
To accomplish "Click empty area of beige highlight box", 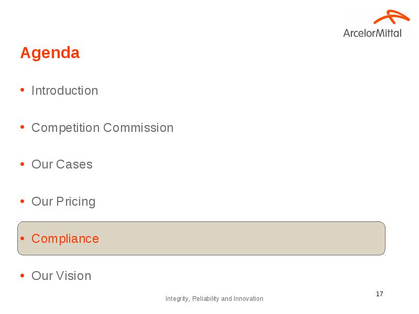I will [x=240, y=239].
